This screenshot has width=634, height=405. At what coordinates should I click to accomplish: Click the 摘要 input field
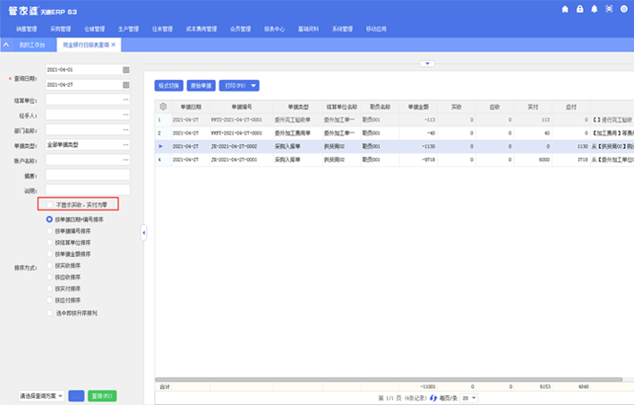[87, 175]
